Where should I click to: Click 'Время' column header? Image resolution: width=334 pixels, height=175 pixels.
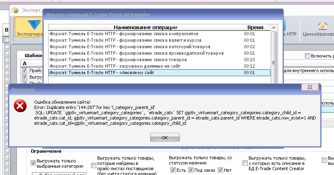(255, 27)
